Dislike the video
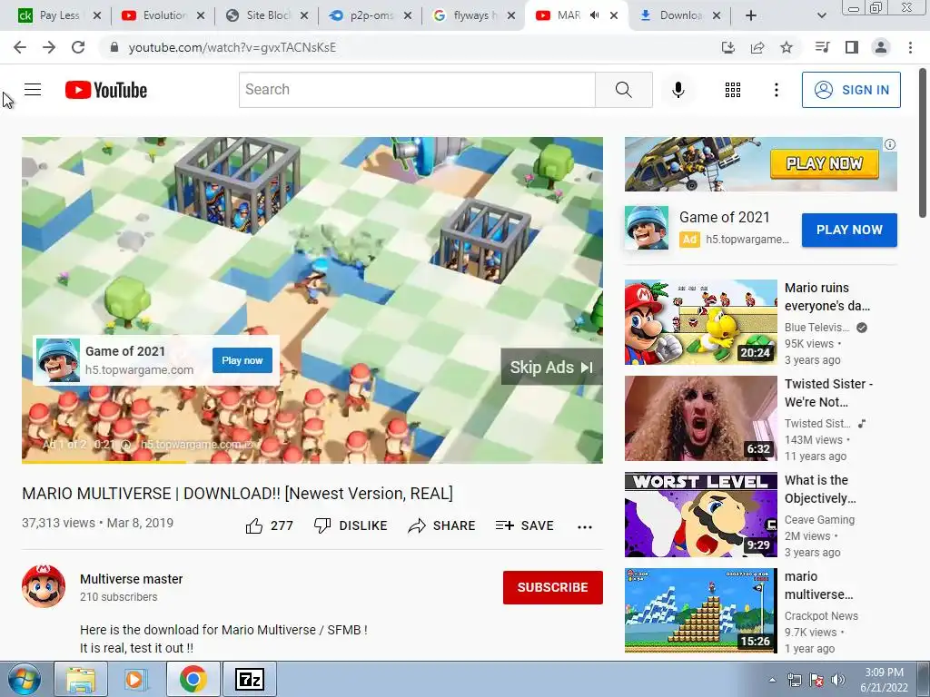Screen dimensions: 930x697 [x=351, y=525]
